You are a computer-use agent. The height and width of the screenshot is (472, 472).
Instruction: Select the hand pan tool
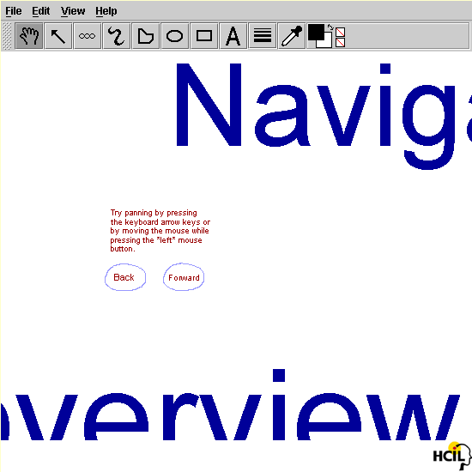pos(28,36)
